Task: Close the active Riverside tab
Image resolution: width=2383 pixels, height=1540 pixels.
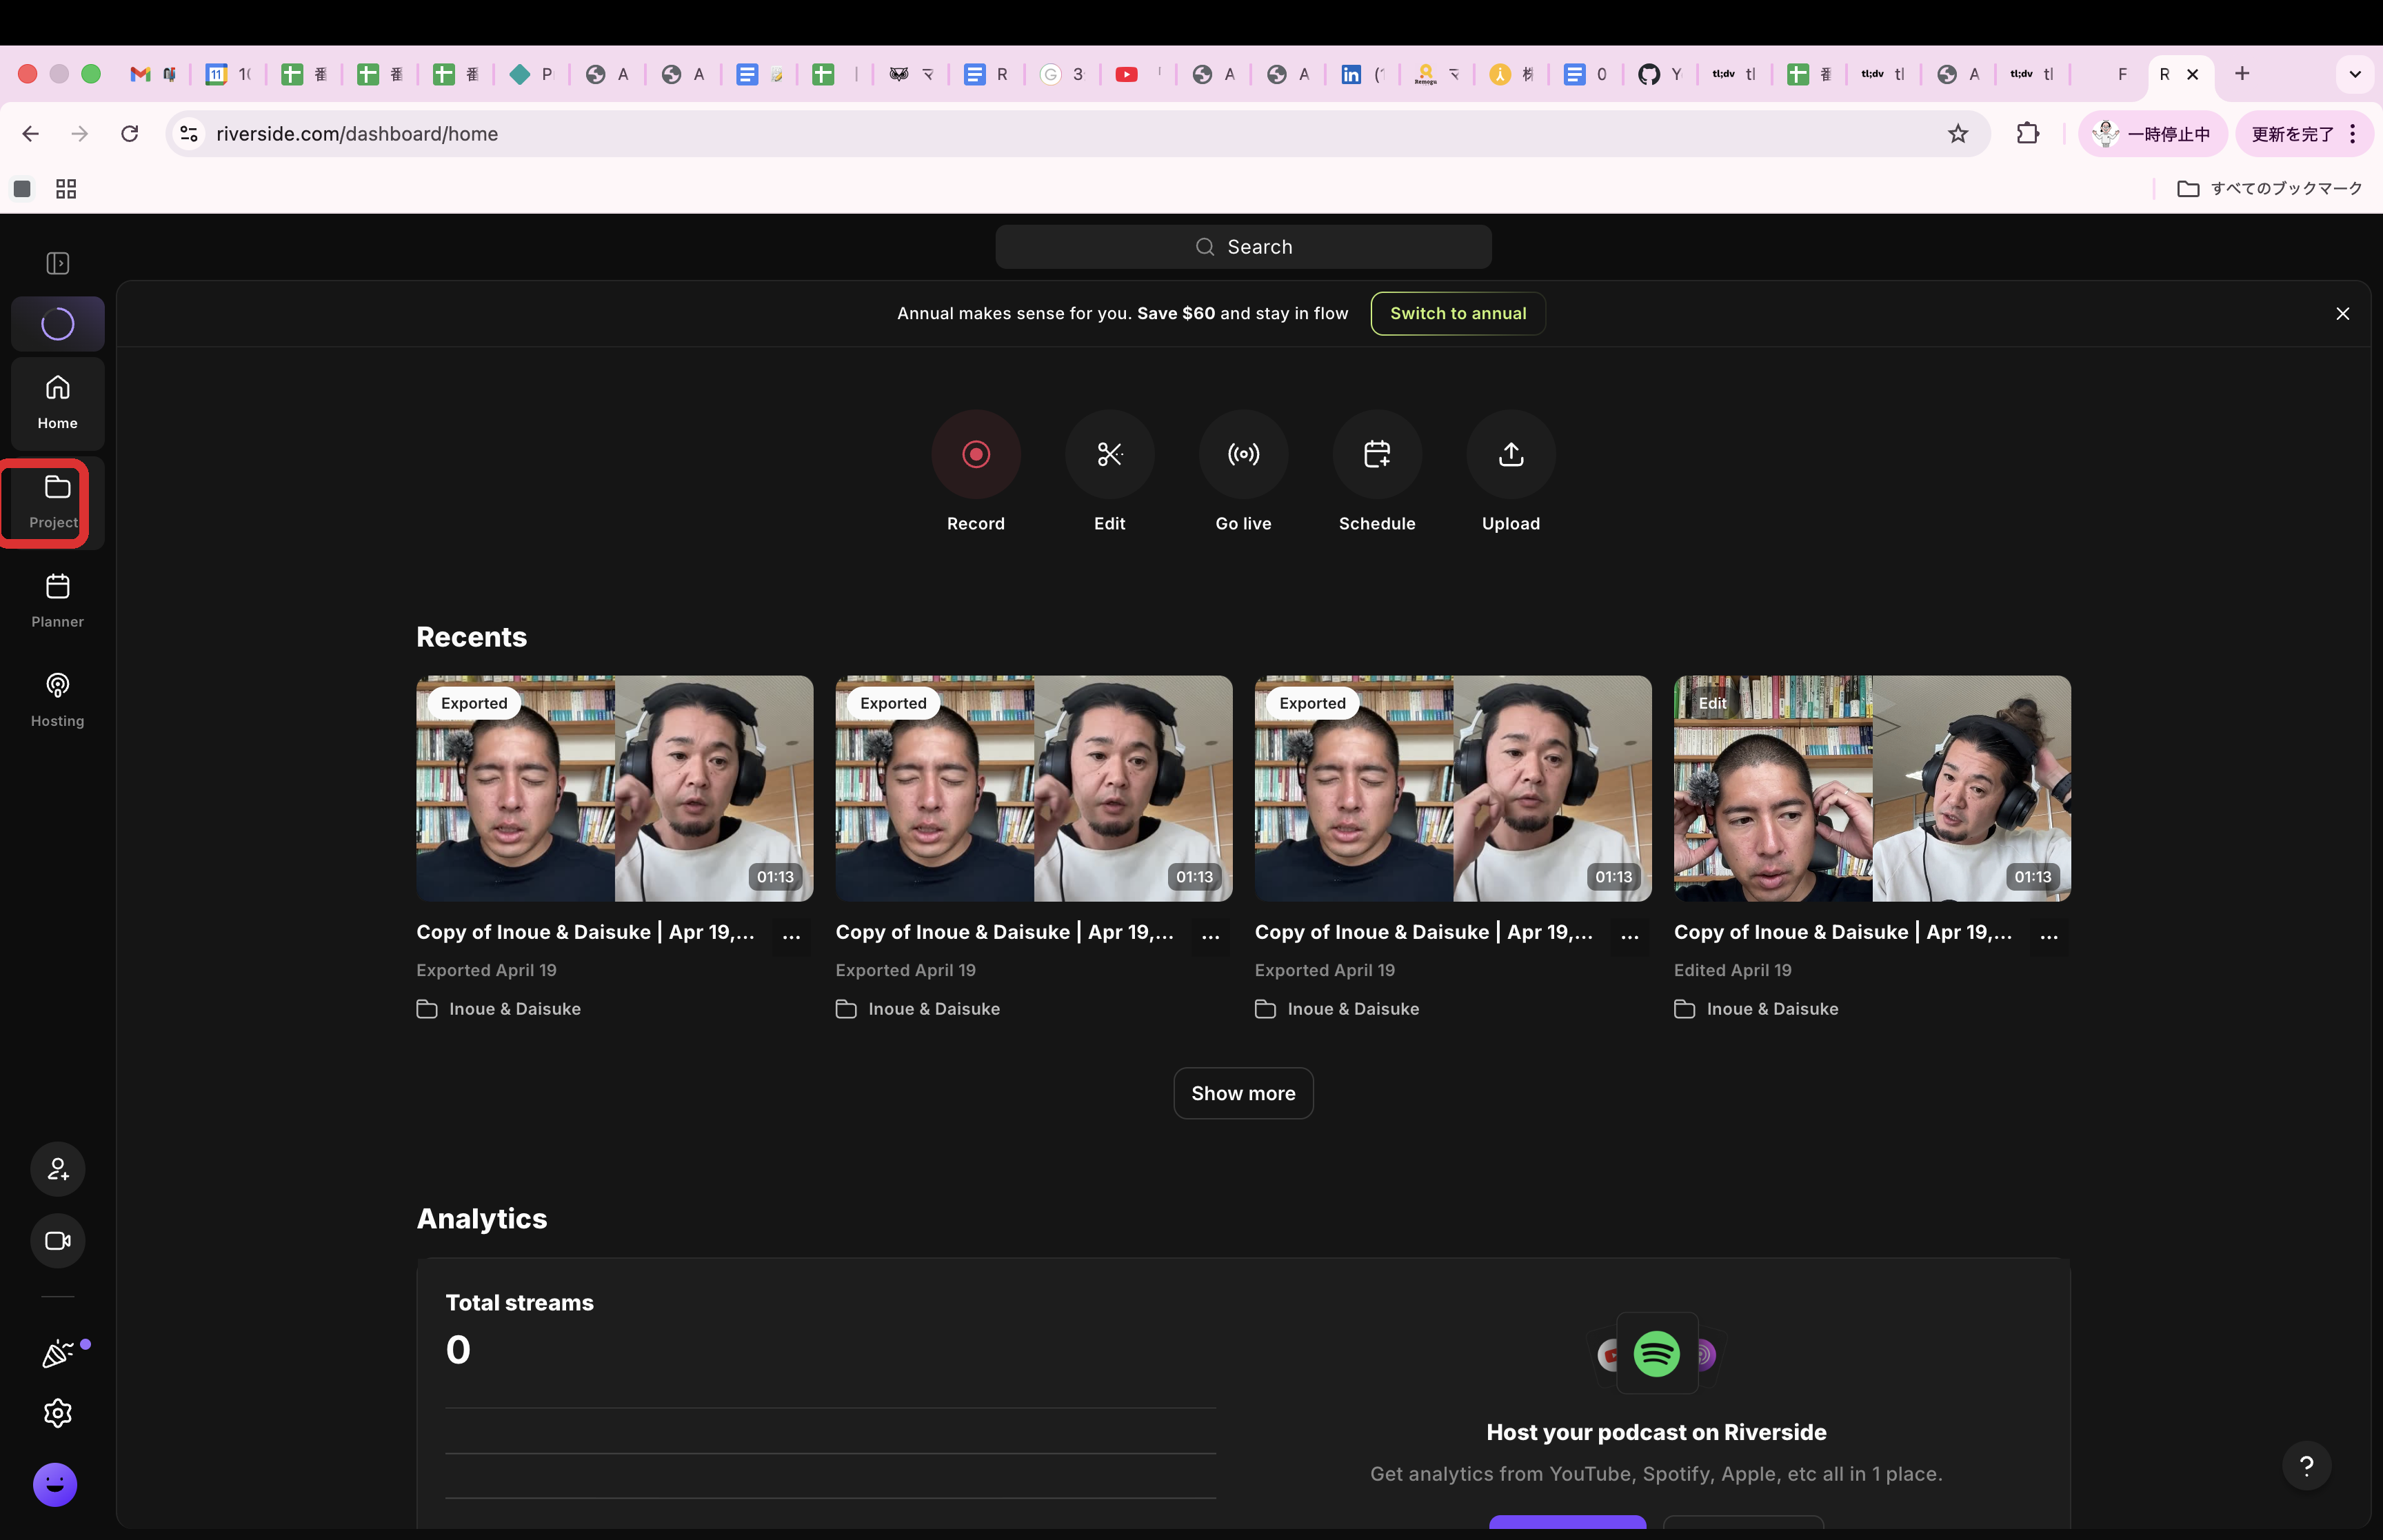Action: [x=2193, y=74]
